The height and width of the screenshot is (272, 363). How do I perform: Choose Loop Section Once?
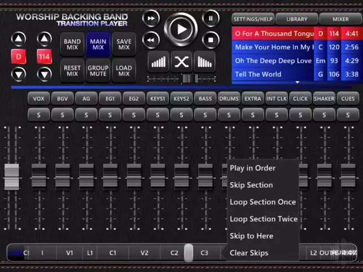[263, 202]
